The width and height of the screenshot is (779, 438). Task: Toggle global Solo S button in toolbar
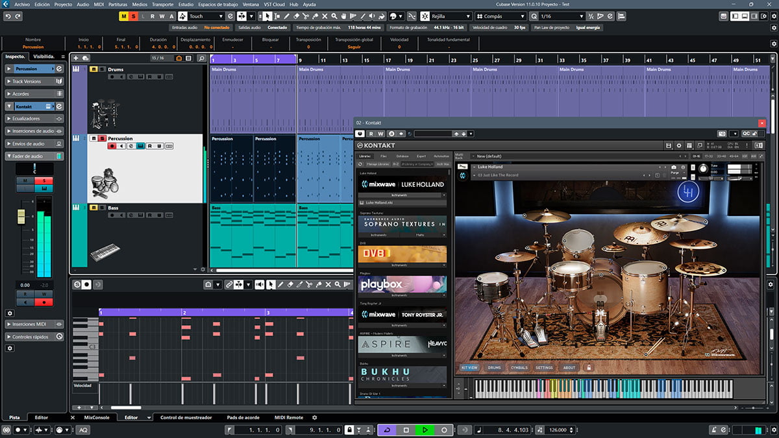click(132, 16)
